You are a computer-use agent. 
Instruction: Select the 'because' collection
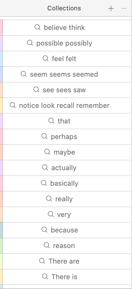(67, 230)
